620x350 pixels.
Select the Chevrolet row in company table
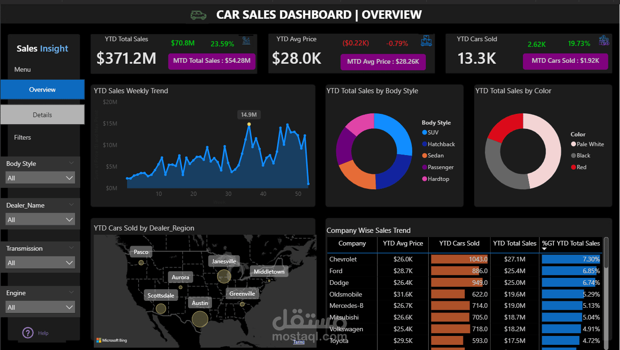464,259
